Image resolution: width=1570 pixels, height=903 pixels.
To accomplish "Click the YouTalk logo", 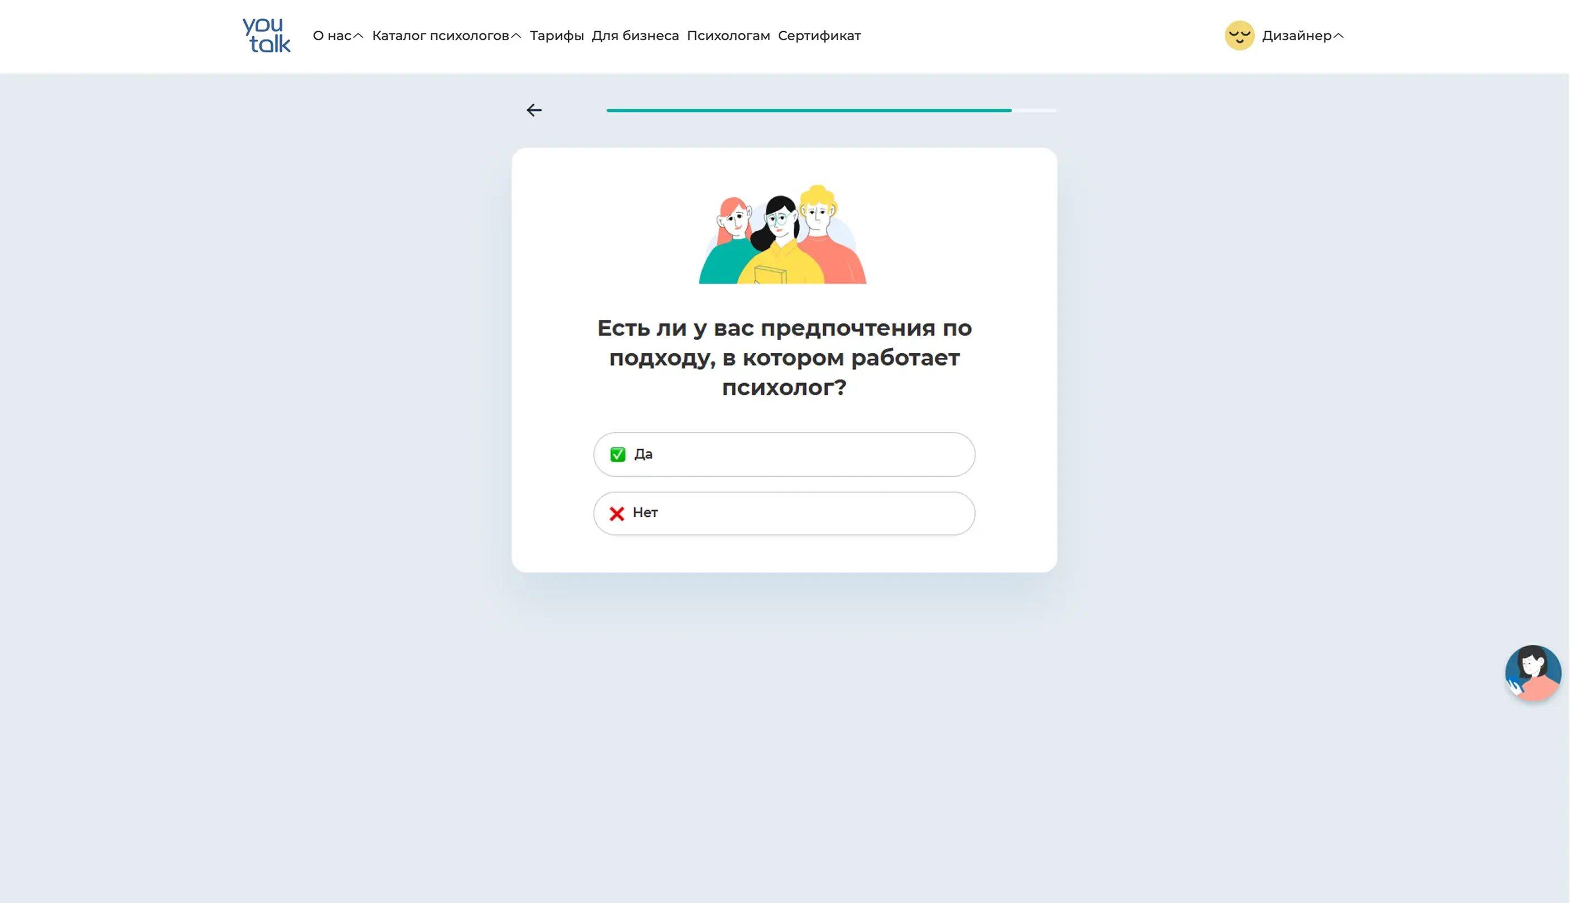I will click(266, 35).
